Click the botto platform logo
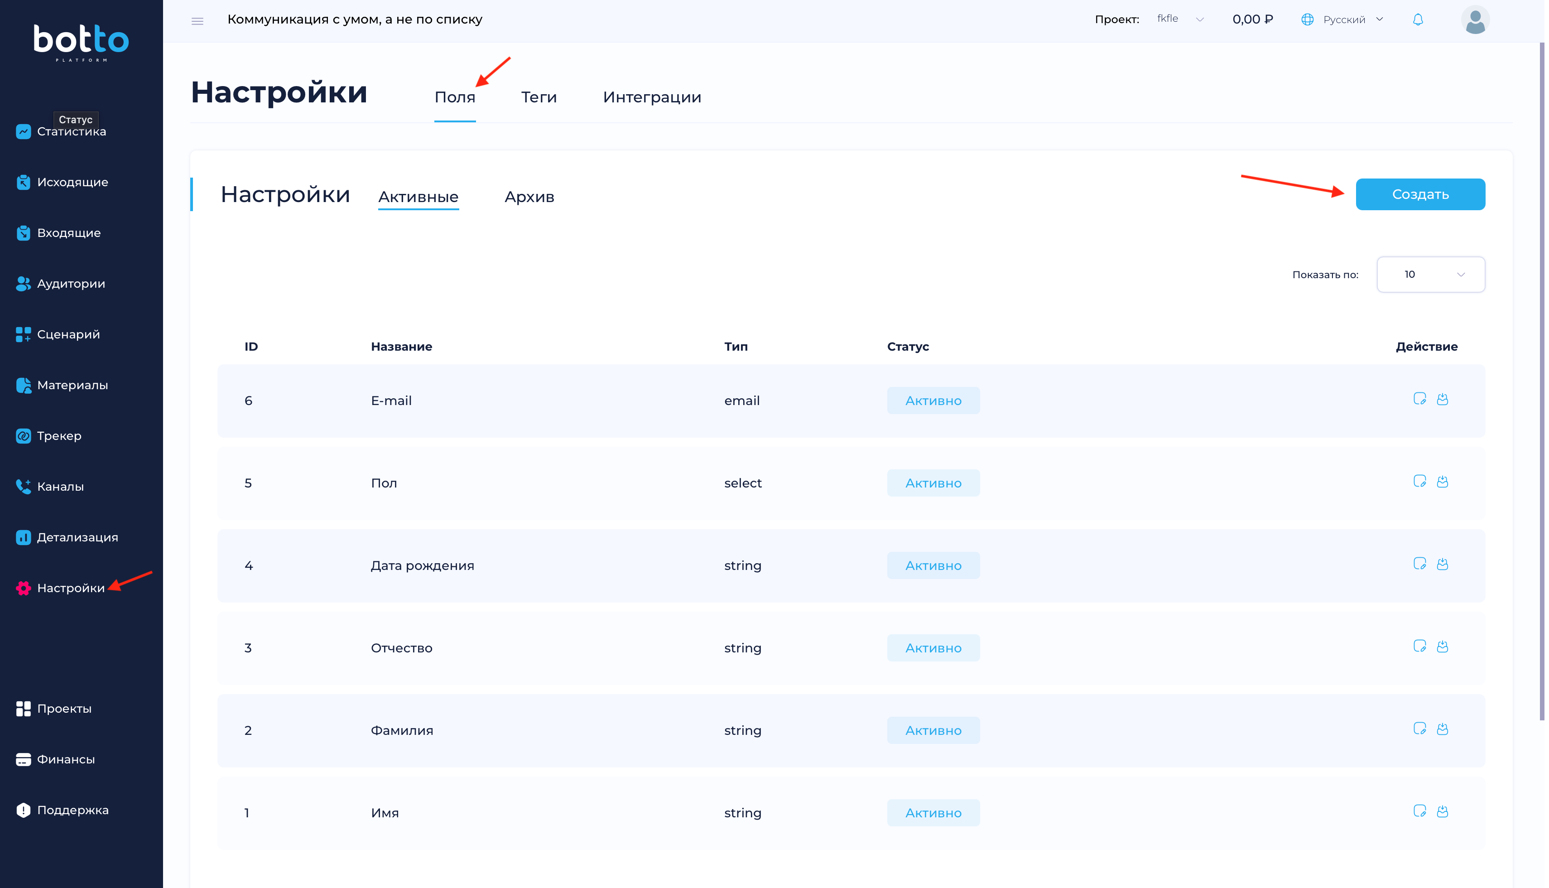 (81, 43)
